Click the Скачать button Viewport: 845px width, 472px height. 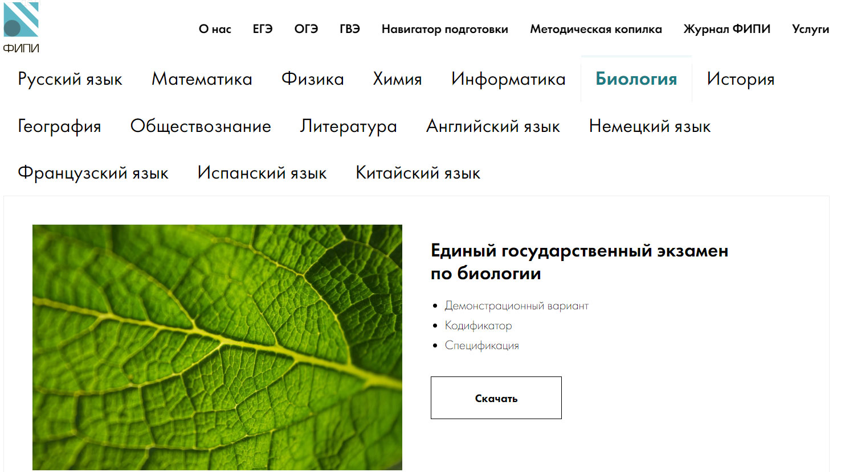point(496,398)
